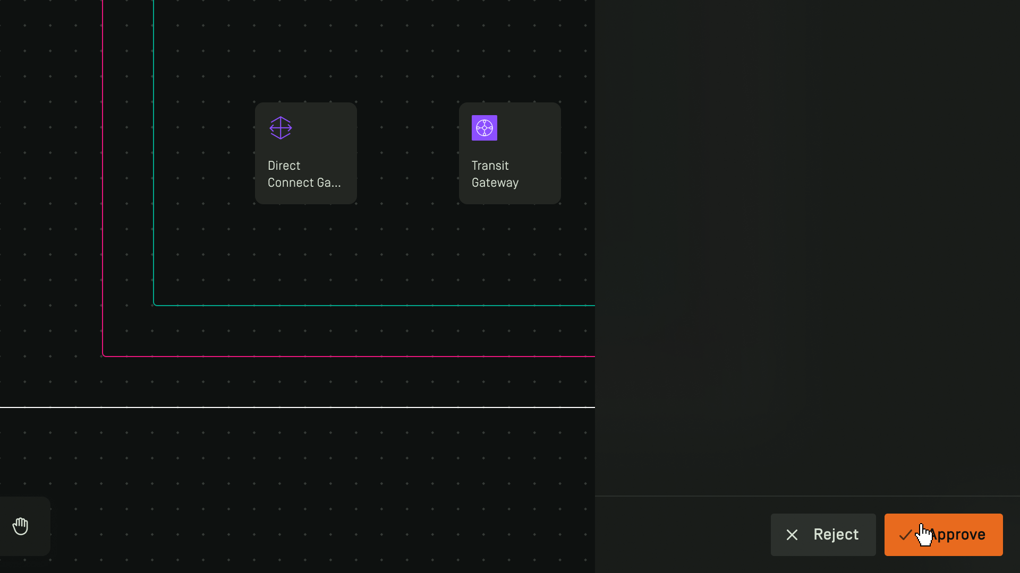Image resolution: width=1020 pixels, height=573 pixels.
Task: Click the Direct Connect Gateway icon
Action: [280, 128]
